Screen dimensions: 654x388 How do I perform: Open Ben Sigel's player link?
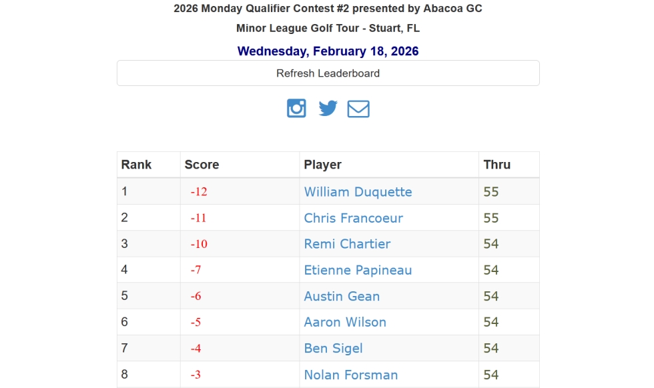coord(333,348)
